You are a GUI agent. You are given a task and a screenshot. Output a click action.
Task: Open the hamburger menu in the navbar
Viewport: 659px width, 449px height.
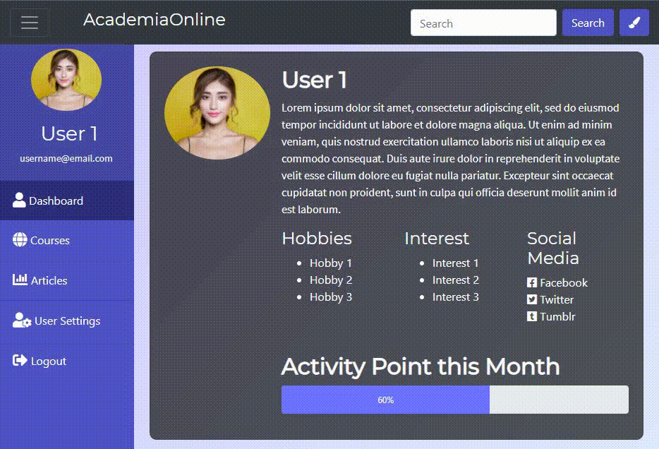click(x=30, y=23)
